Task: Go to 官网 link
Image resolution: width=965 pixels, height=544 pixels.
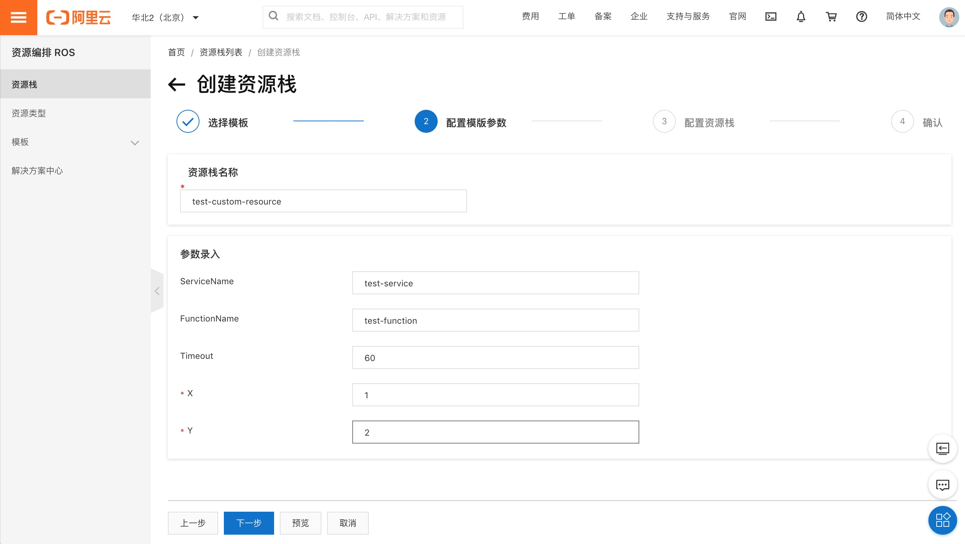Action: [x=738, y=17]
